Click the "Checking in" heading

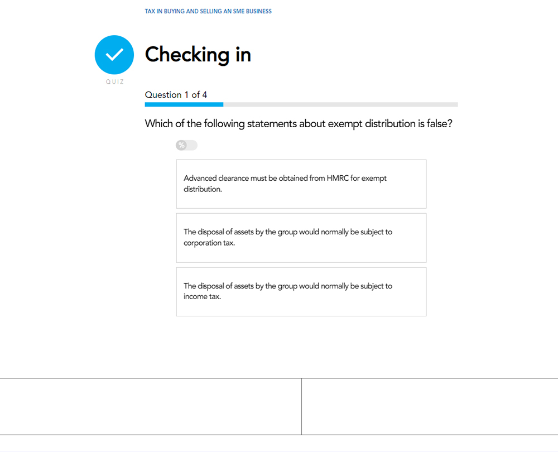198,55
